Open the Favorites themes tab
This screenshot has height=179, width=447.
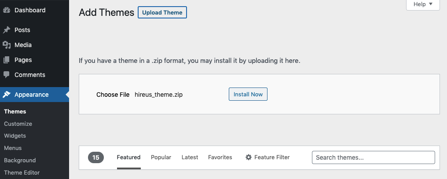tap(220, 157)
